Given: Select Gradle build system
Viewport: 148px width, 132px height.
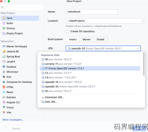Looking at the screenshot, I should point(100,39).
